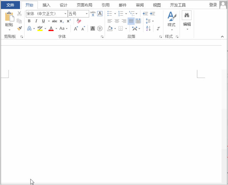Open borders dropdown arrow

(126, 29)
